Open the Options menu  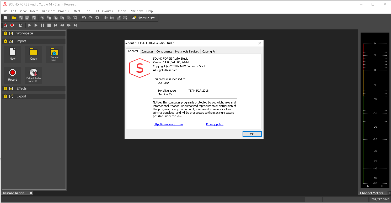[x=122, y=11]
